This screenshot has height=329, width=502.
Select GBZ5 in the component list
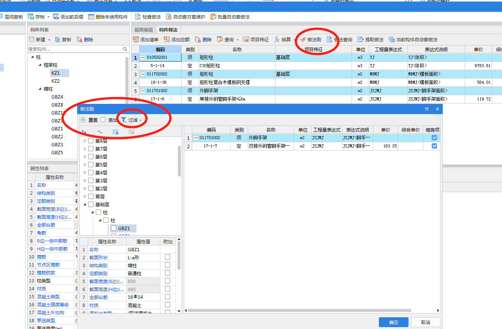[57, 153]
